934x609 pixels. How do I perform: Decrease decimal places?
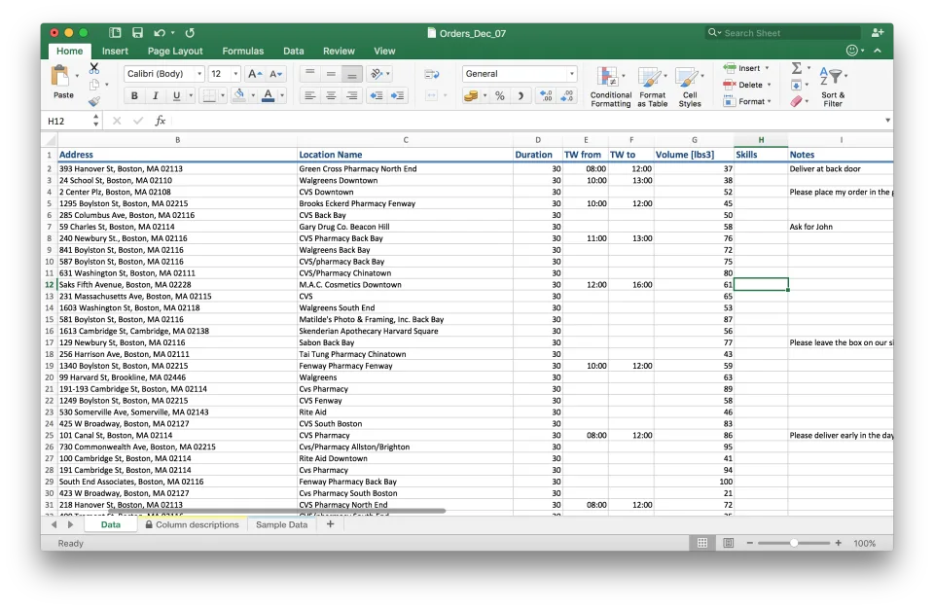coord(567,95)
